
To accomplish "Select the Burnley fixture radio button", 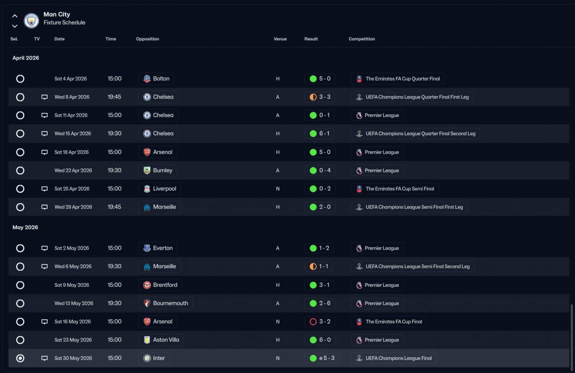I will [20, 170].
